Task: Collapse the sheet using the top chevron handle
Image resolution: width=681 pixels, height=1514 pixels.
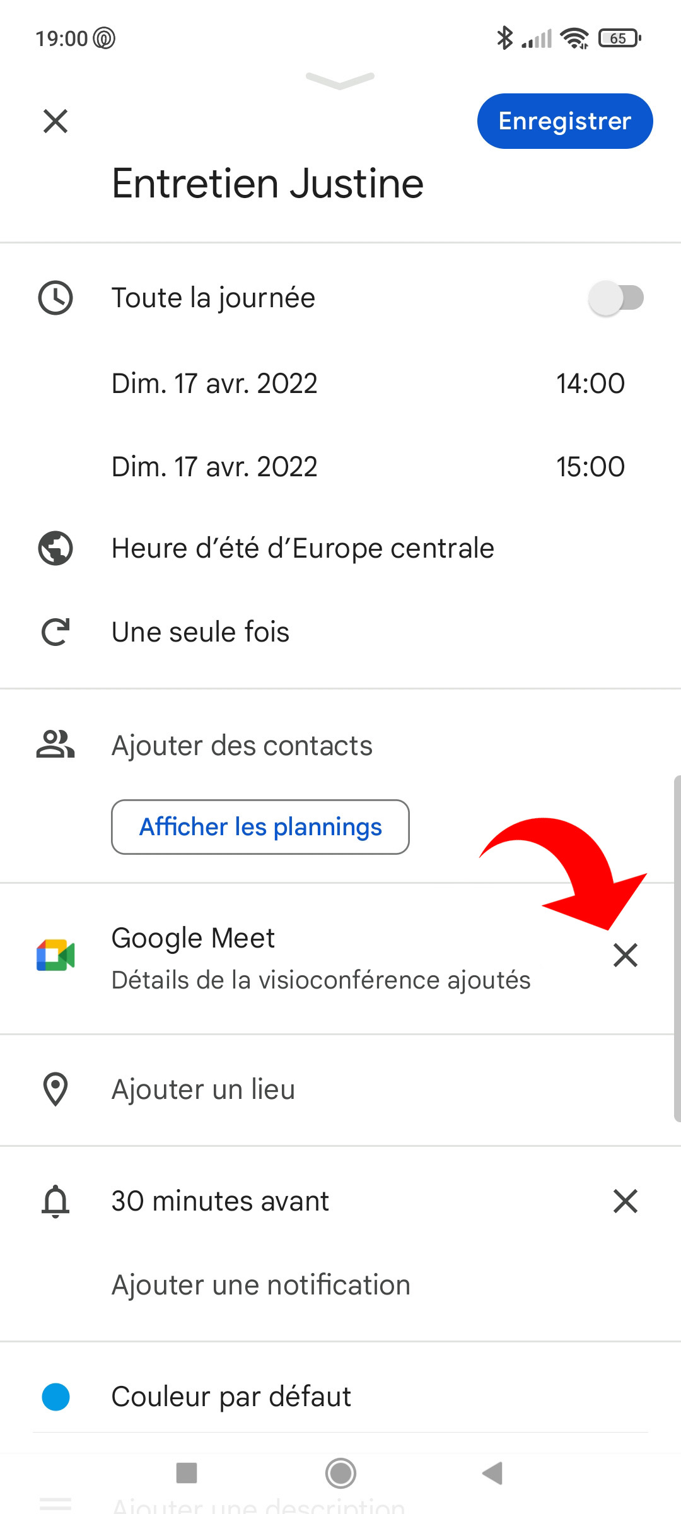Action: tap(340, 80)
